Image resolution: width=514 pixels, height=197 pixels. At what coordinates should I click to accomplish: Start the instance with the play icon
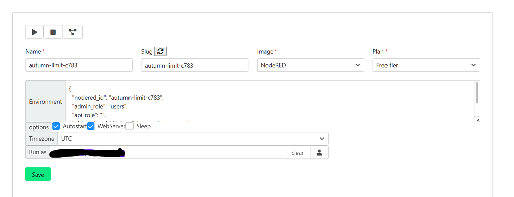(35, 32)
